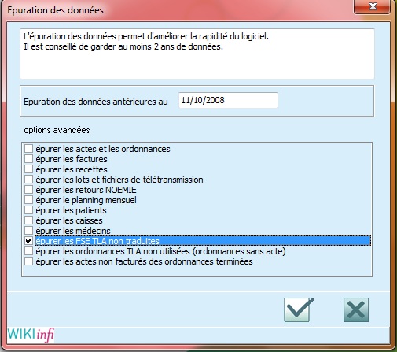Check épurer les factures option
Viewport: 397px width, 352px height.
click(x=28, y=159)
